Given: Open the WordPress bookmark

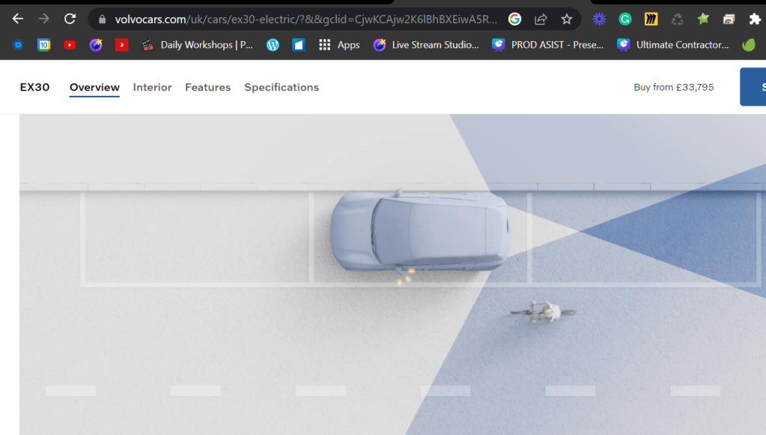Looking at the screenshot, I should pyautogui.click(x=273, y=45).
